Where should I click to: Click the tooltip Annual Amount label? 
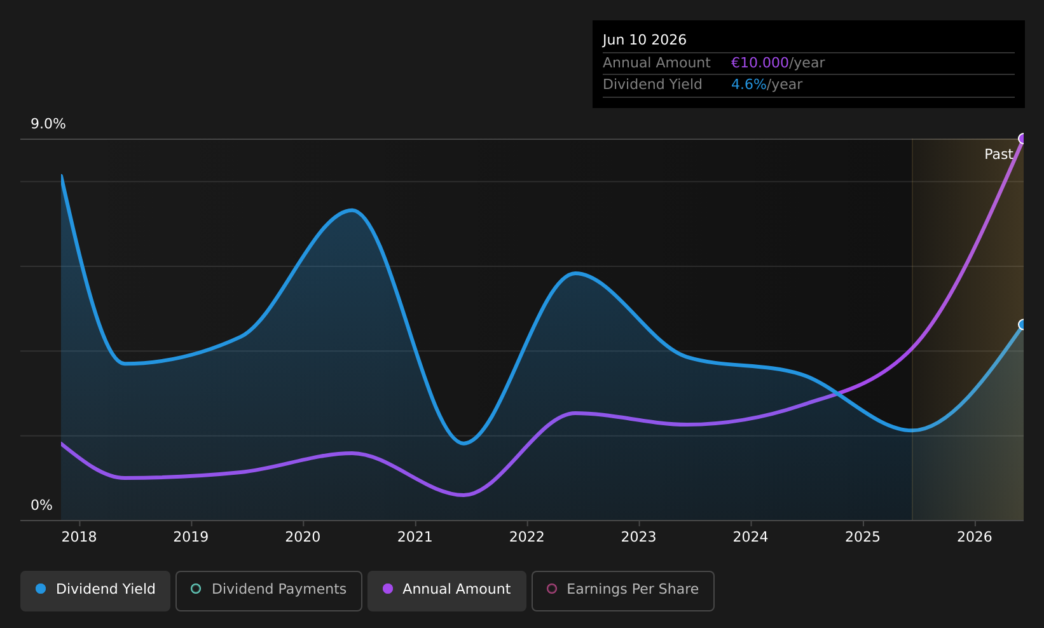point(657,63)
